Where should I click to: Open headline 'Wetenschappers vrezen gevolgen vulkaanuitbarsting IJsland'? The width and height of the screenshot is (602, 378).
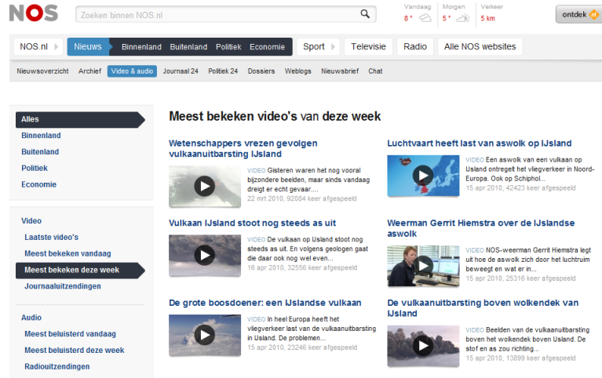coord(243,148)
